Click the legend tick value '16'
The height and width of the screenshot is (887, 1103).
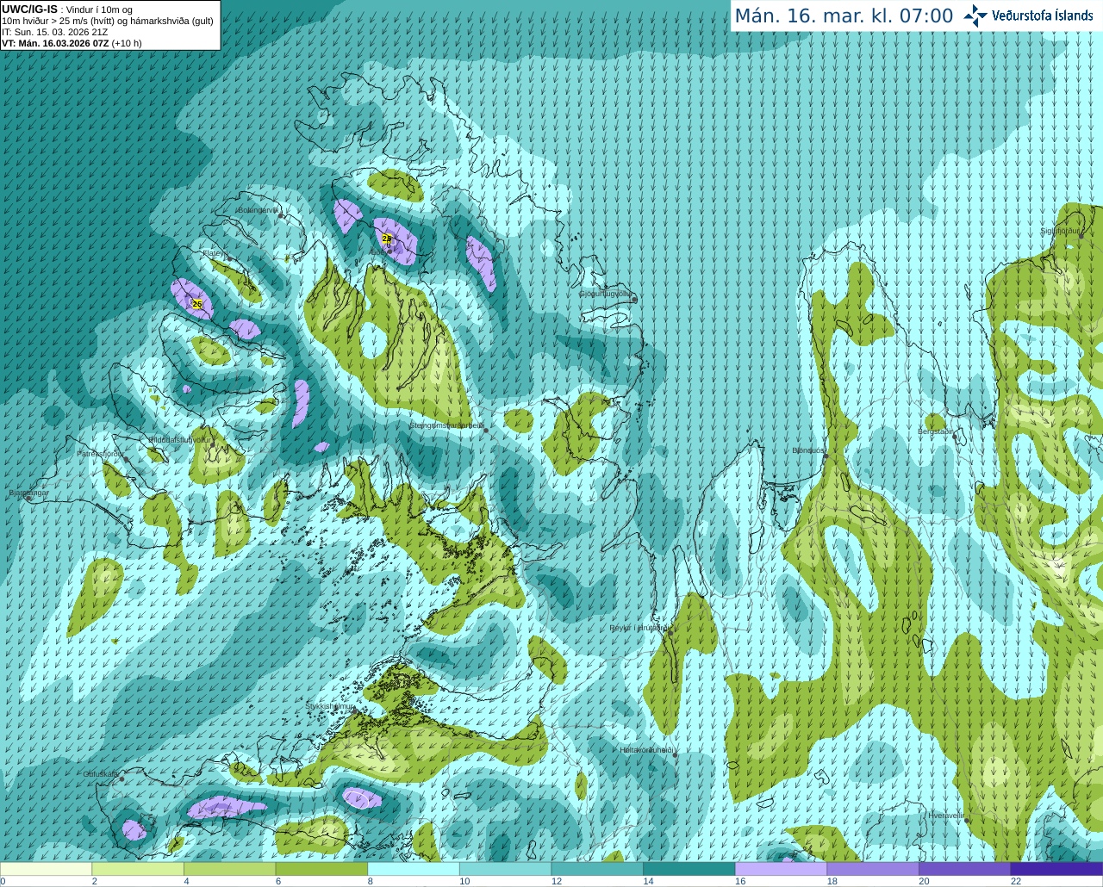pos(740,881)
